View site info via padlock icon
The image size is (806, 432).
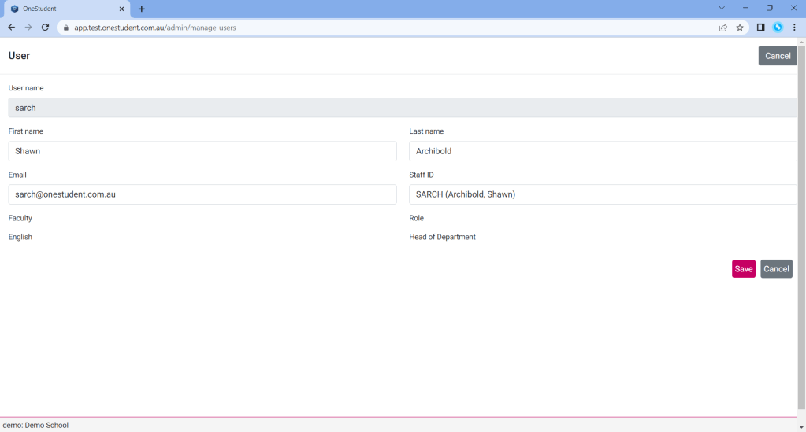click(66, 28)
